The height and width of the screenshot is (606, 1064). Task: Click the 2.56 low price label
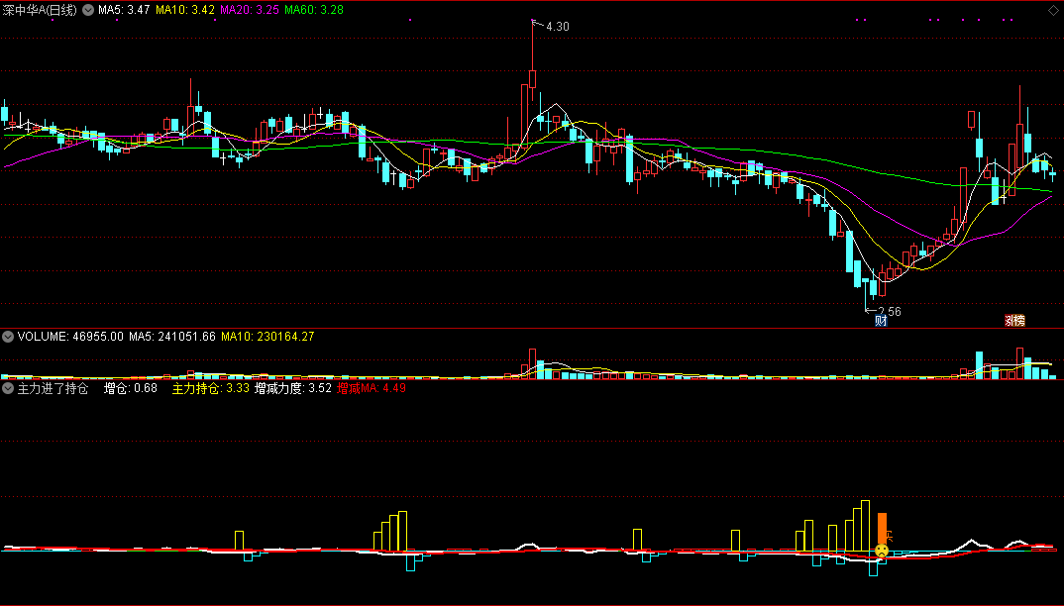click(x=890, y=312)
